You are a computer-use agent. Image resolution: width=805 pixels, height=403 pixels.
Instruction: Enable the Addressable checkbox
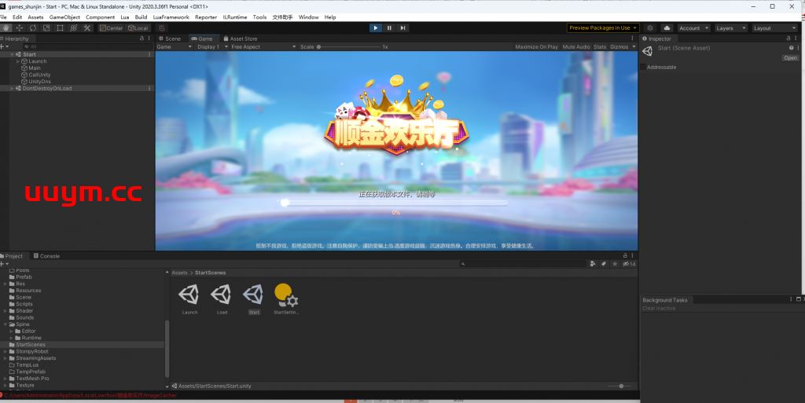pyautogui.click(x=643, y=68)
